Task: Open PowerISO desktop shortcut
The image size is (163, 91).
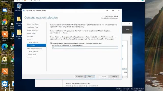Action: click(x=5, y=60)
